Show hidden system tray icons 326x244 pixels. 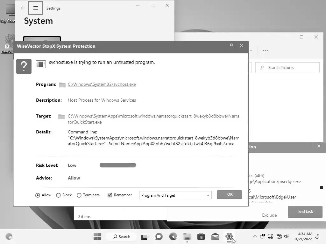pyautogui.click(x=255, y=236)
